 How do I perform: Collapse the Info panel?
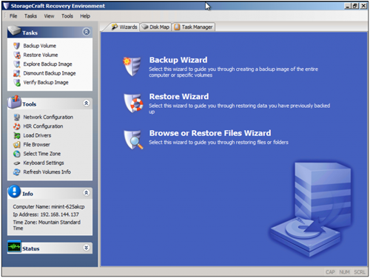(87, 193)
